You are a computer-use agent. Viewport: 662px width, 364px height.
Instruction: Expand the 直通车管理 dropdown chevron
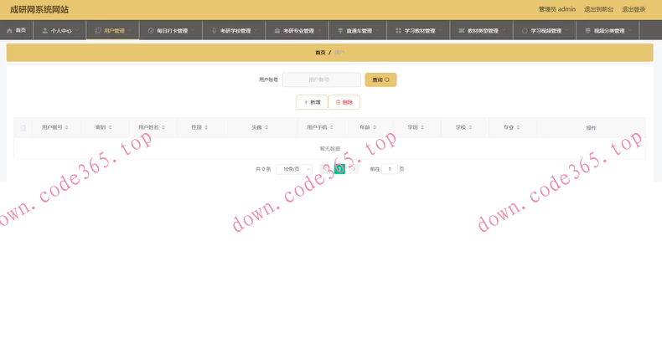[377, 30]
